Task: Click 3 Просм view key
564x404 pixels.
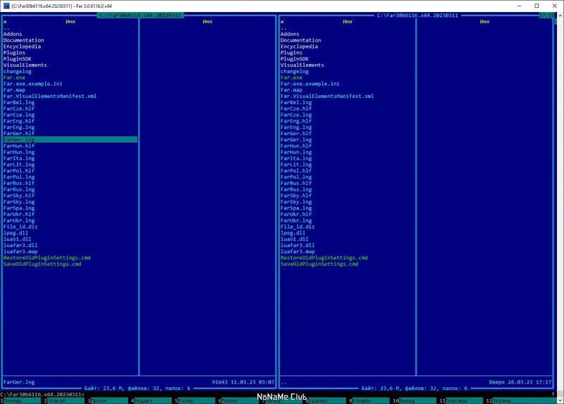Action: point(108,400)
